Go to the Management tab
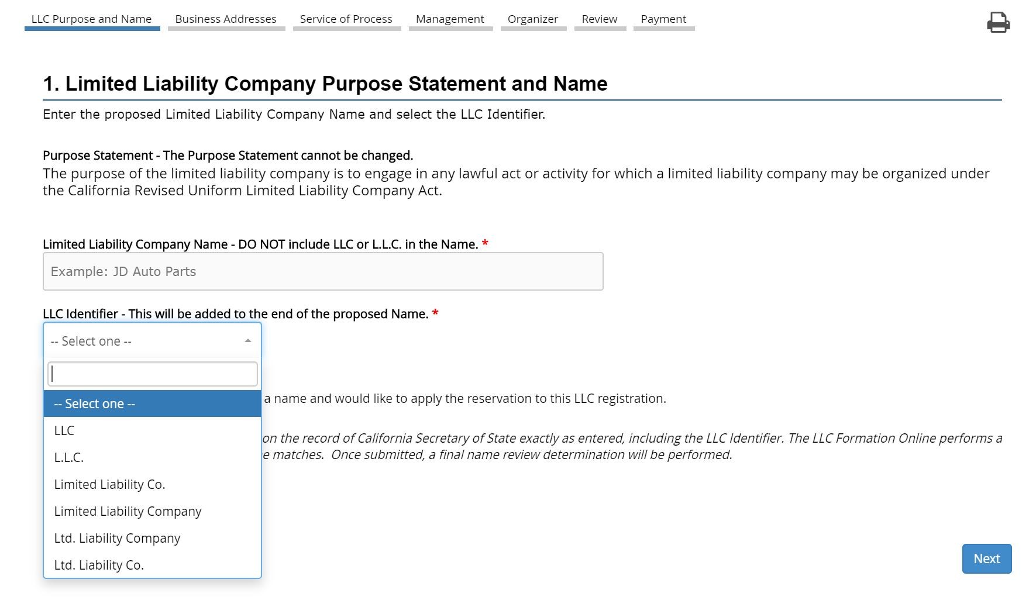Screen dimensions: 1036x600 pyautogui.click(x=450, y=19)
